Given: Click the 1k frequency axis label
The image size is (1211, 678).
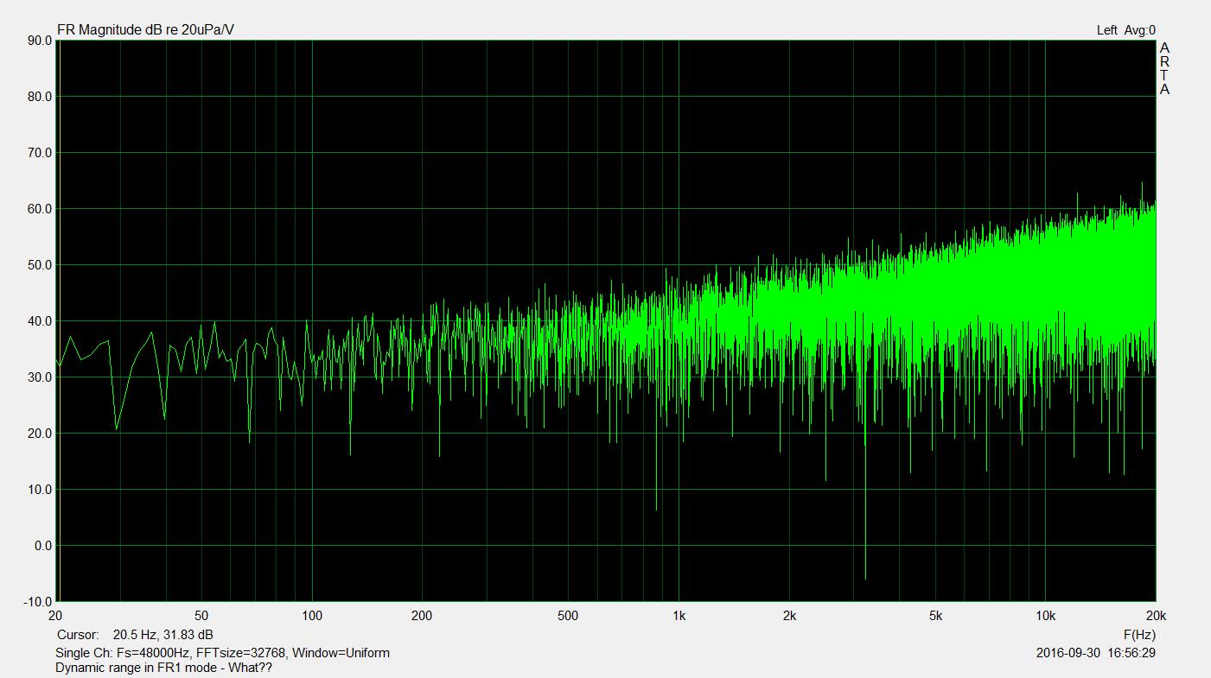Looking at the screenshot, I should click(679, 616).
